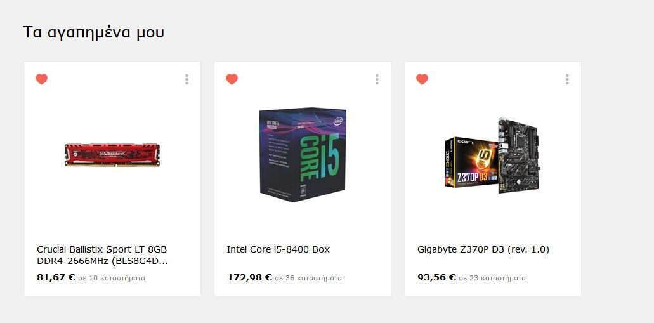654x323 pixels.
Task: Click the red Ballistix RAM stick image
Action: pos(112,155)
